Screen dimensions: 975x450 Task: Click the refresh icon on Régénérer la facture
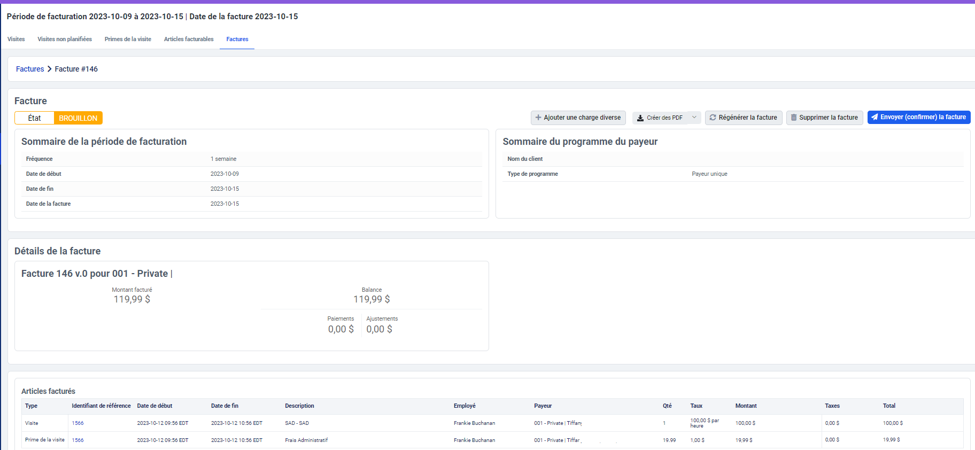(713, 118)
